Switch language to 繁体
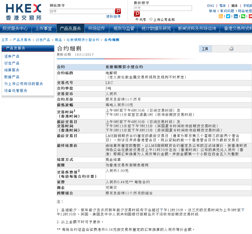The height and width of the screenshot is (234, 252). pos(222,6)
